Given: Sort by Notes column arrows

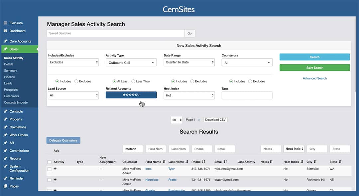Looking at the screenshot, I should coord(271,162).
